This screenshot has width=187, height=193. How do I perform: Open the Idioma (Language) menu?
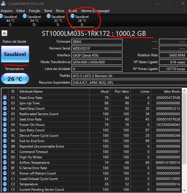coord(95,11)
